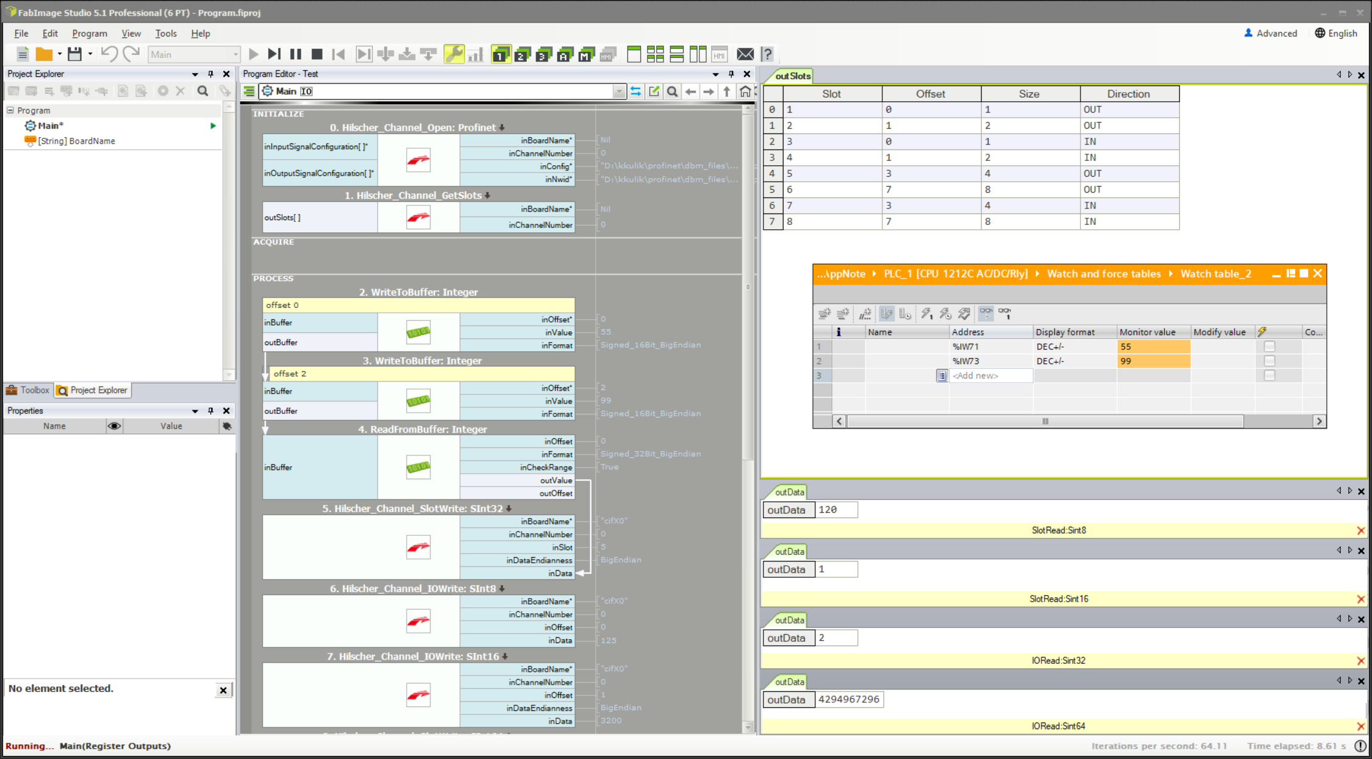This screenshot has width=1372, height=759.
Task: Select layout A icon in toolbar
Action: point(565,54)
